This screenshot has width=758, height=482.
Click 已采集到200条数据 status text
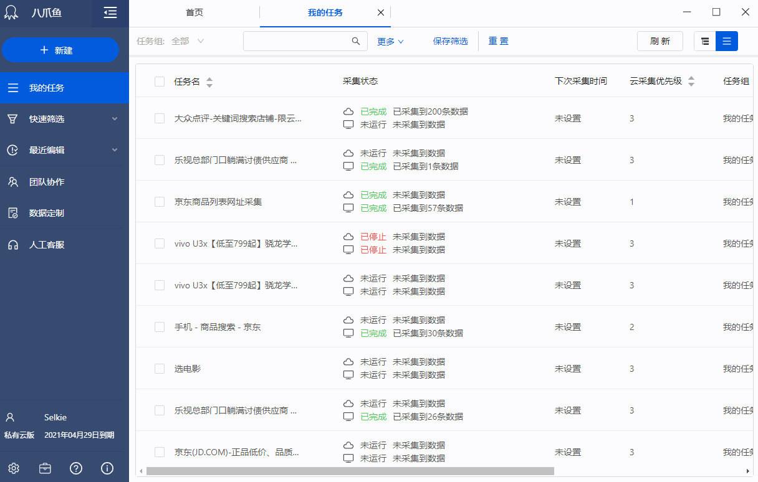tap(430, 111)
